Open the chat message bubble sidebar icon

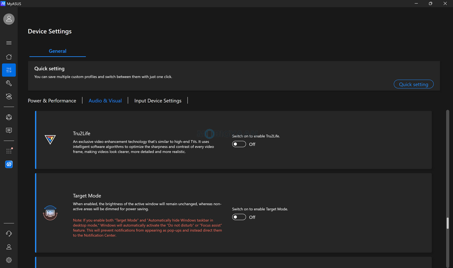click(9, 131)
